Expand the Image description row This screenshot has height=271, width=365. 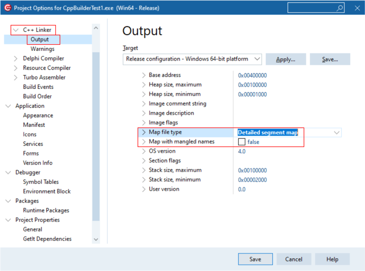pos(144,113)
